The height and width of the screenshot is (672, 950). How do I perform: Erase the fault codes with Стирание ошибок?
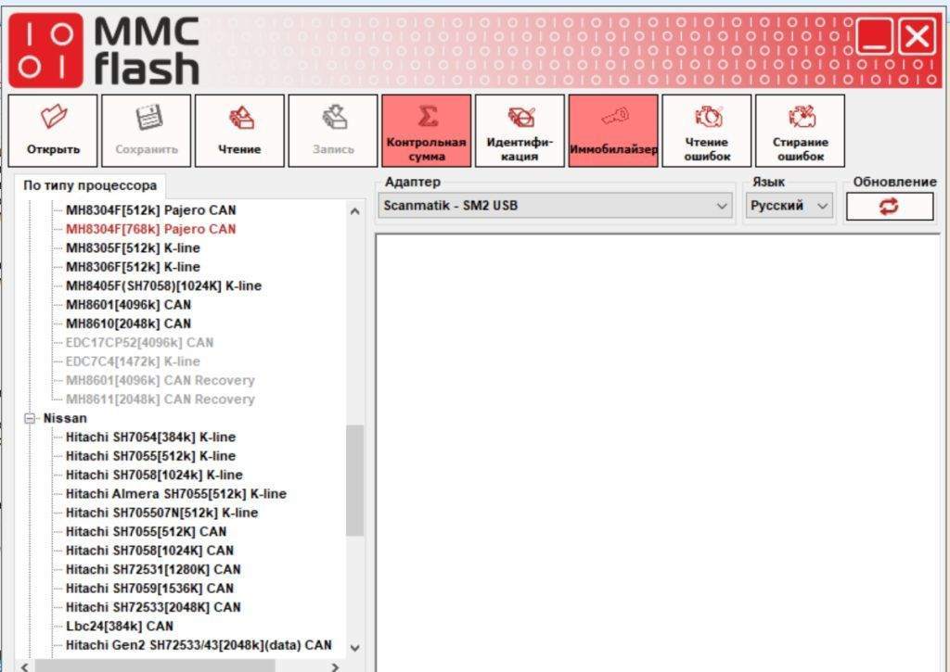pos(800,131)
